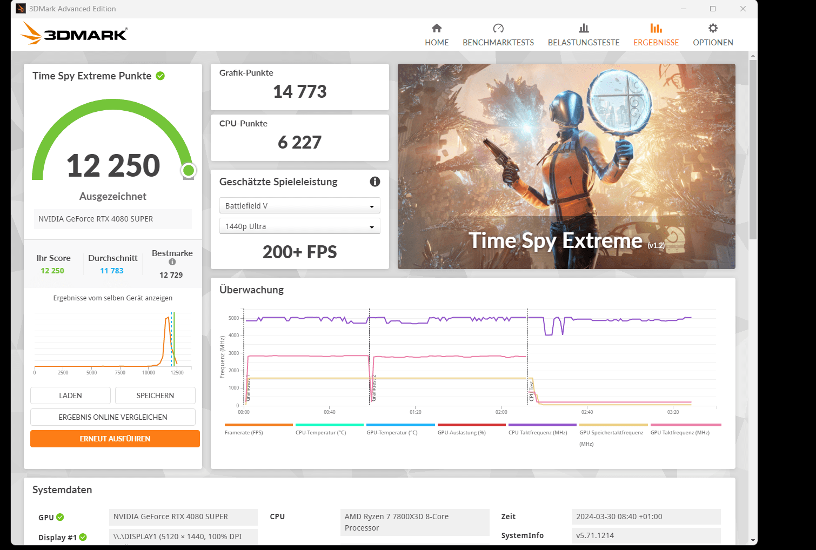Open the OPTIONEN tab
The image size is (816, 550).
(x=713, y=36)
